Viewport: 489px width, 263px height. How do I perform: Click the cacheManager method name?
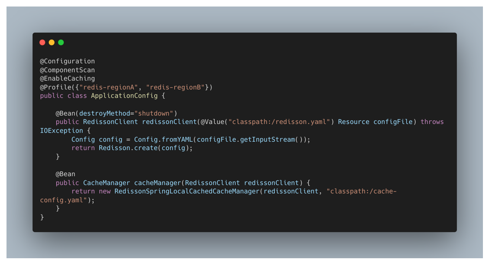(157, 183)
